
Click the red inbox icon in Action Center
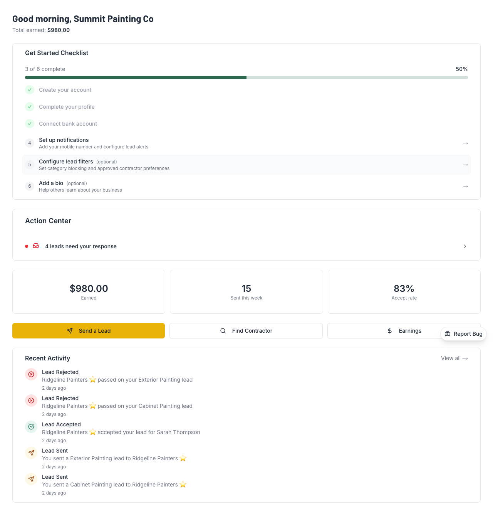[36, 246]
